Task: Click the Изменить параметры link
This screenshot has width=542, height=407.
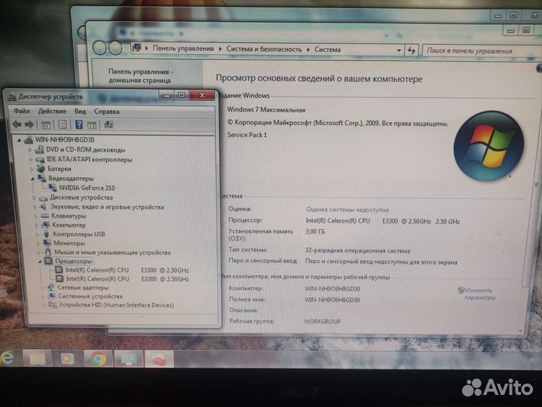Action: tap(479, 294)
